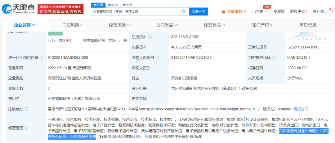Click help icon beside 注册资本

pos(150,37)
